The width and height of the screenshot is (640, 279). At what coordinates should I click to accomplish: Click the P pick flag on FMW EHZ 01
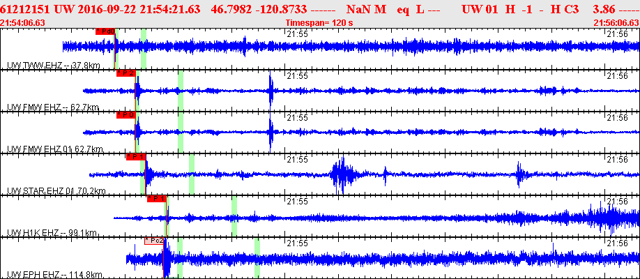click(x=125, y=115)
